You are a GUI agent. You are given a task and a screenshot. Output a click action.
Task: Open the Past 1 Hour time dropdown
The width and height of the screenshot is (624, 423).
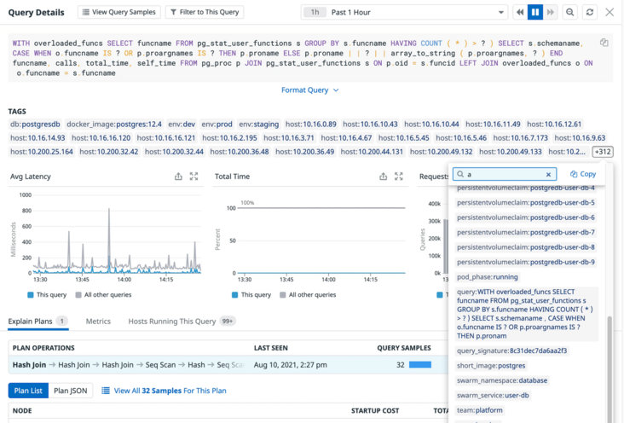(x=405, y=13)
